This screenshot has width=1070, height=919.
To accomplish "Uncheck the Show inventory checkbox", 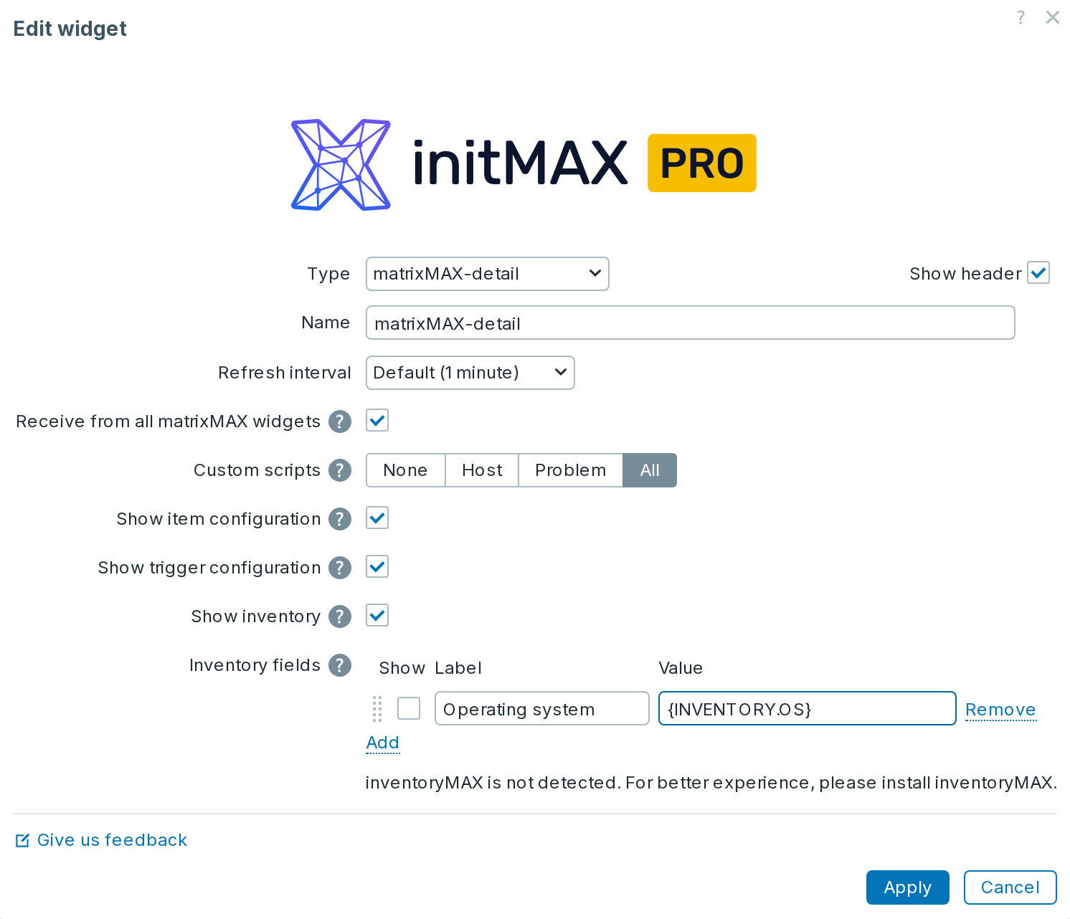I will click(377, 615).
